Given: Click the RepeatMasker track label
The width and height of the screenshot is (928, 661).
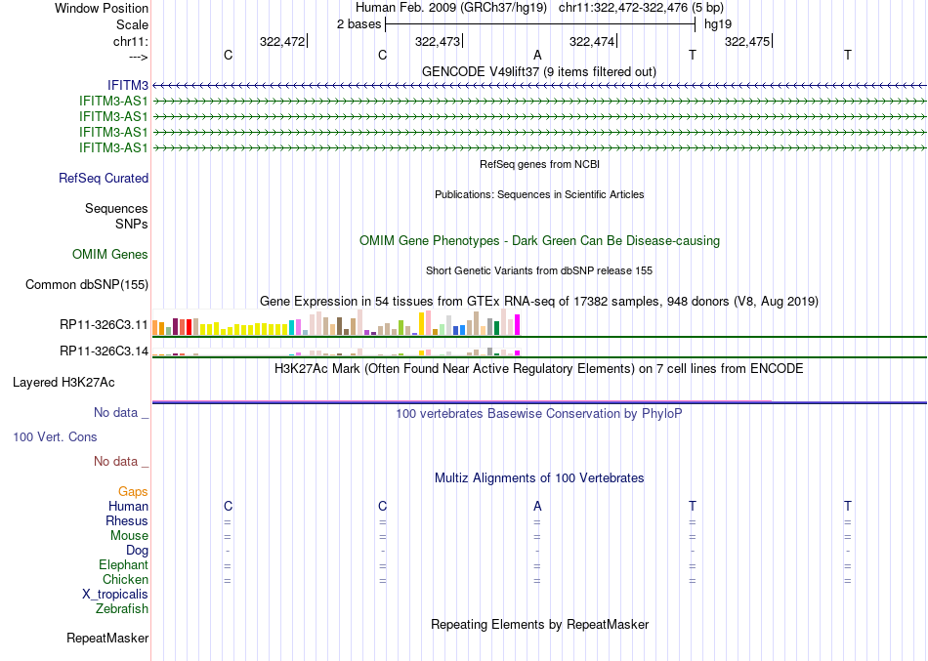Looking at the screenshot, I should pos(107,639).
